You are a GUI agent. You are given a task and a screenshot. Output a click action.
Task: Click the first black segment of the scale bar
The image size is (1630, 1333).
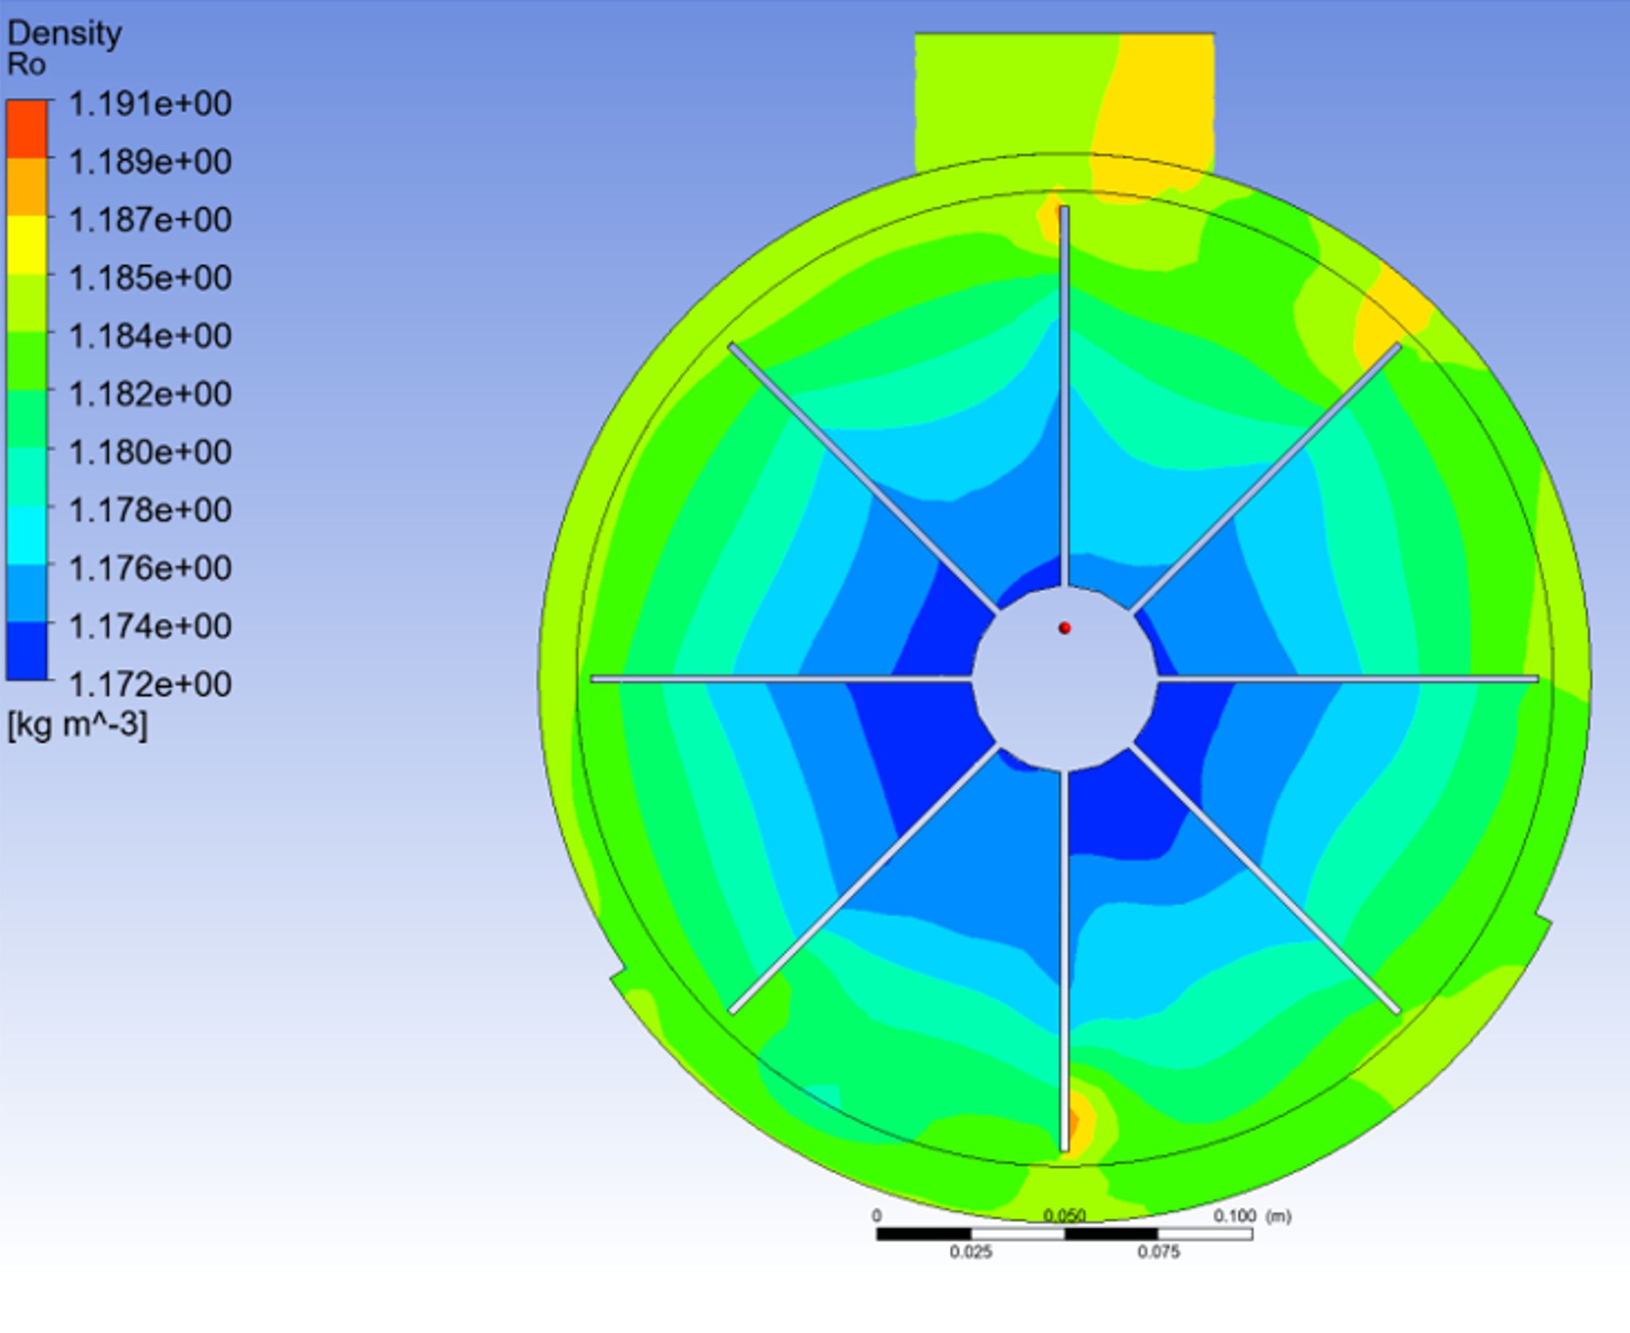[924, 1234]
